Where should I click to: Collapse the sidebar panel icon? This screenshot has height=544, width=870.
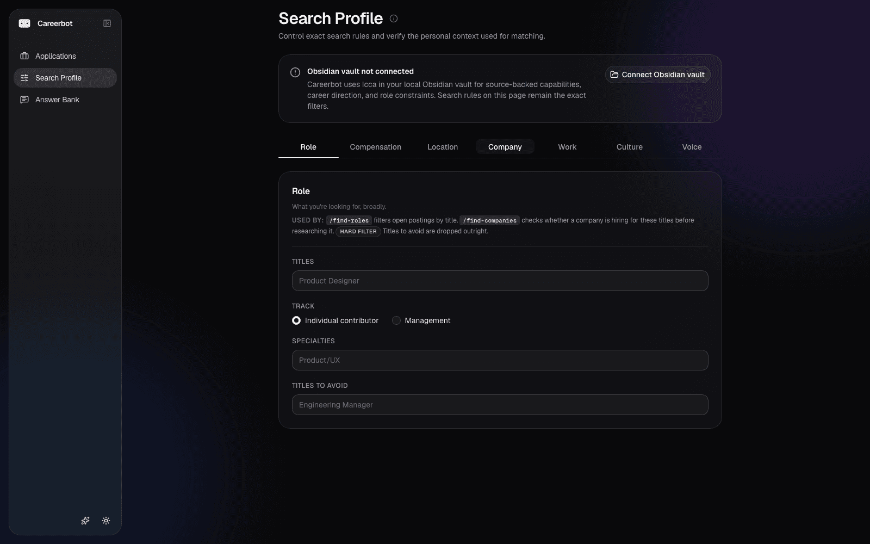(107, 23)
